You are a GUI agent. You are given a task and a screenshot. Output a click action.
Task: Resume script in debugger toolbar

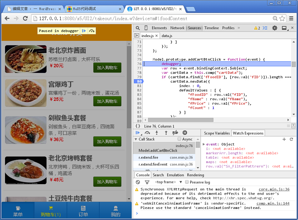tap(138, 133)
